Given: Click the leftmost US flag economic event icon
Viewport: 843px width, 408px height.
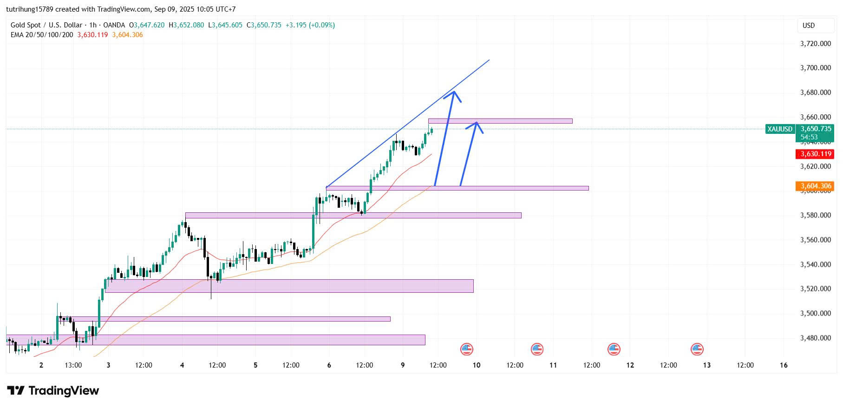Looking at the screenshot, I should point(466,349).
